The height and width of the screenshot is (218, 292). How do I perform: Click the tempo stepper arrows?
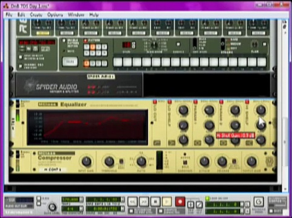[x=81, y=200]
